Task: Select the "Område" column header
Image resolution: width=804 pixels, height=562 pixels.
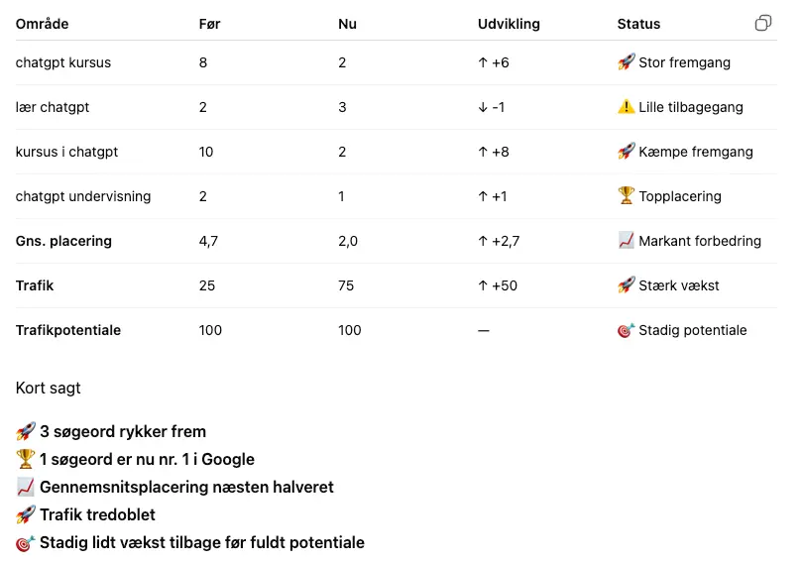Action: [x=42, y=24]
